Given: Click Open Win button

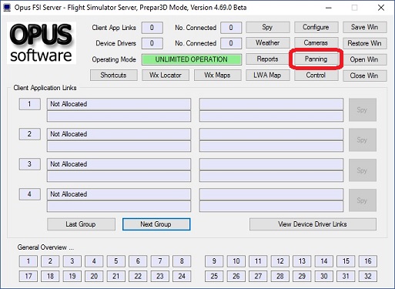Looking at the screenshot, I should click(x=364, y=59).
